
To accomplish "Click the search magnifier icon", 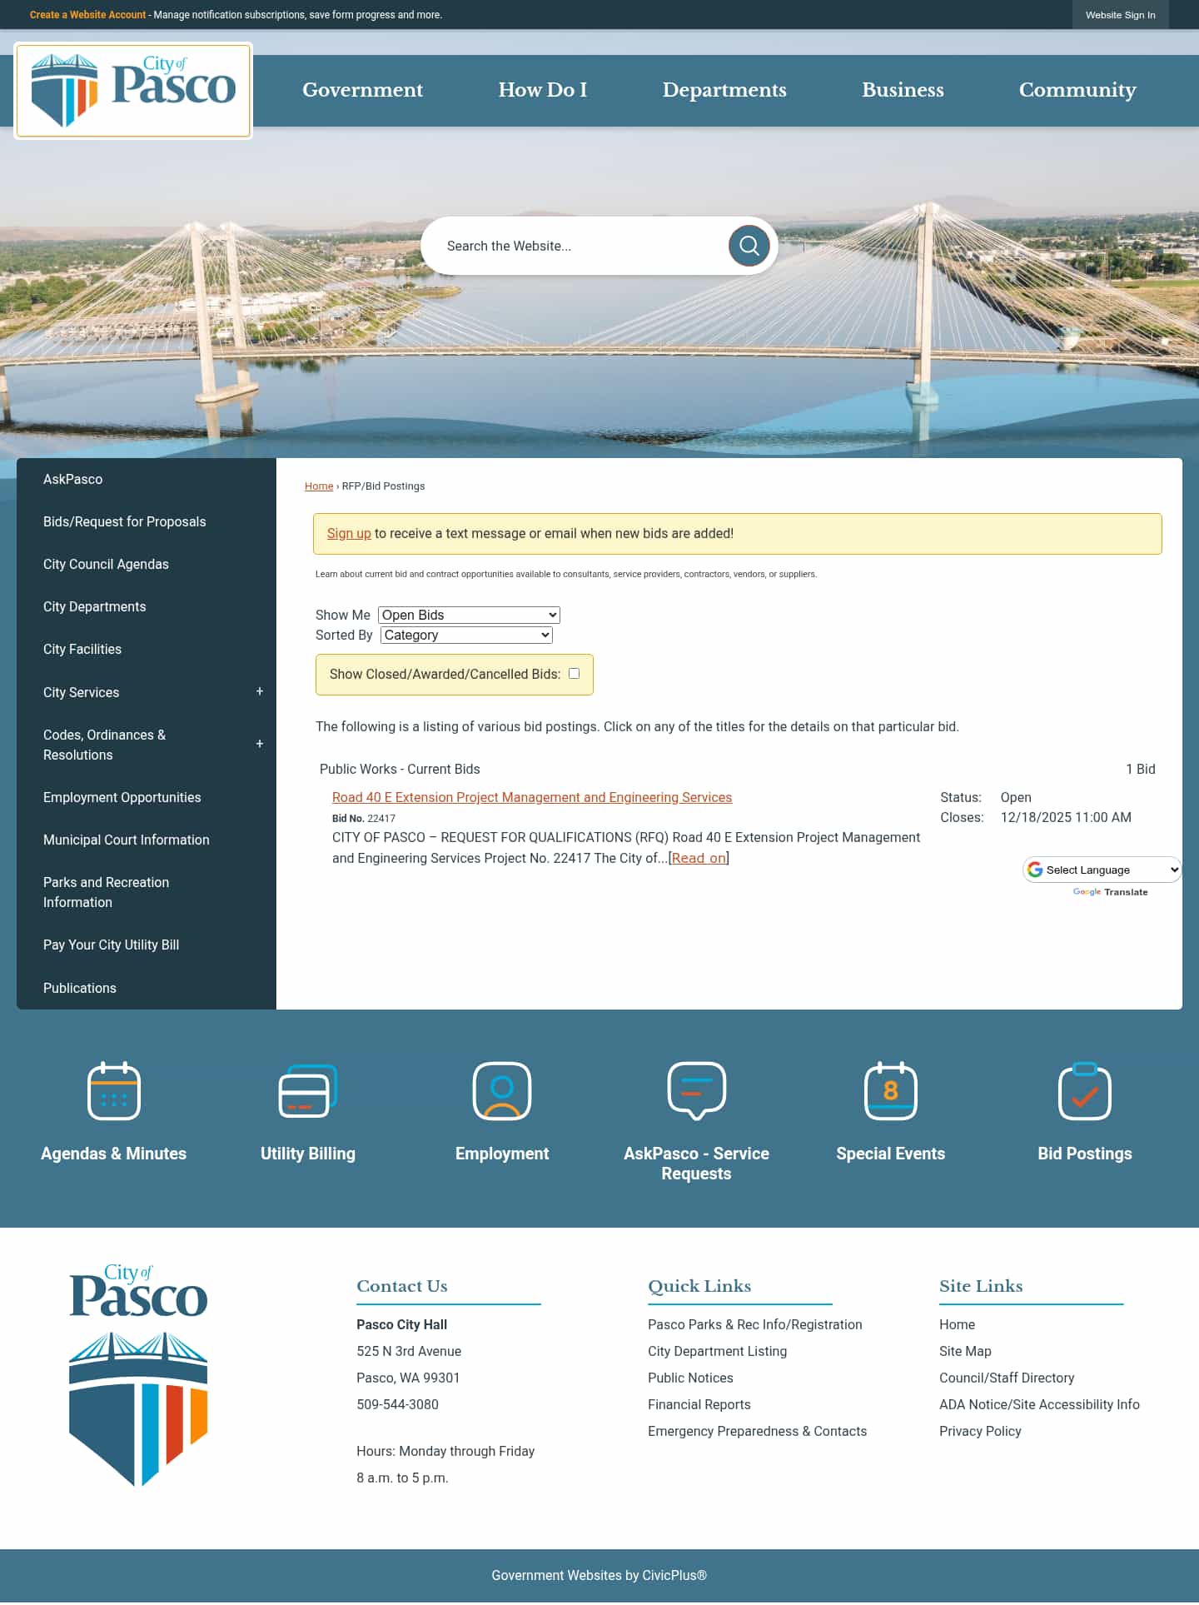I will pyautogui.click(x=749, y=246).
